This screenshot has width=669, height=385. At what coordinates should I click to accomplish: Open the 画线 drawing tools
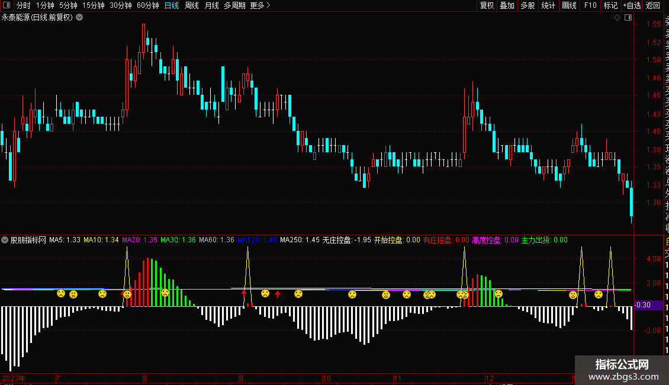(x=569, y=5)
